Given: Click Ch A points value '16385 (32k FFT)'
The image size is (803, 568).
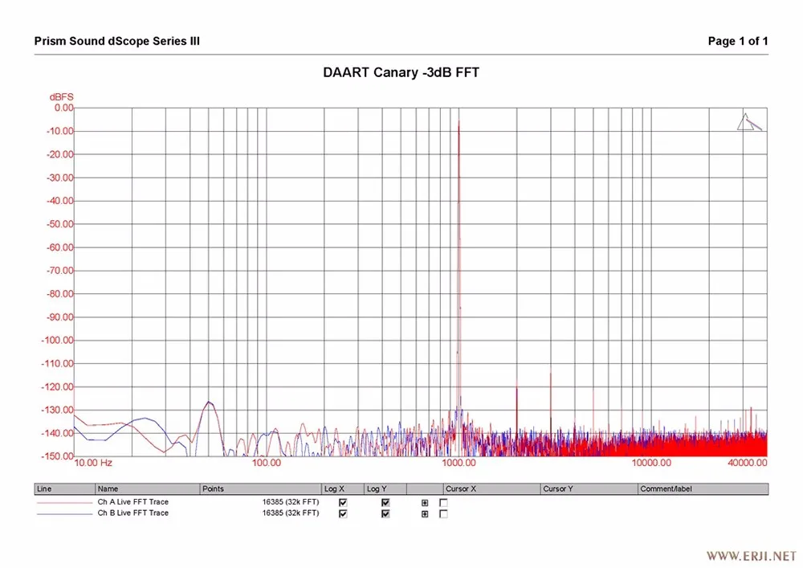Looking at the screenshot, I should (x=291, y=502).
